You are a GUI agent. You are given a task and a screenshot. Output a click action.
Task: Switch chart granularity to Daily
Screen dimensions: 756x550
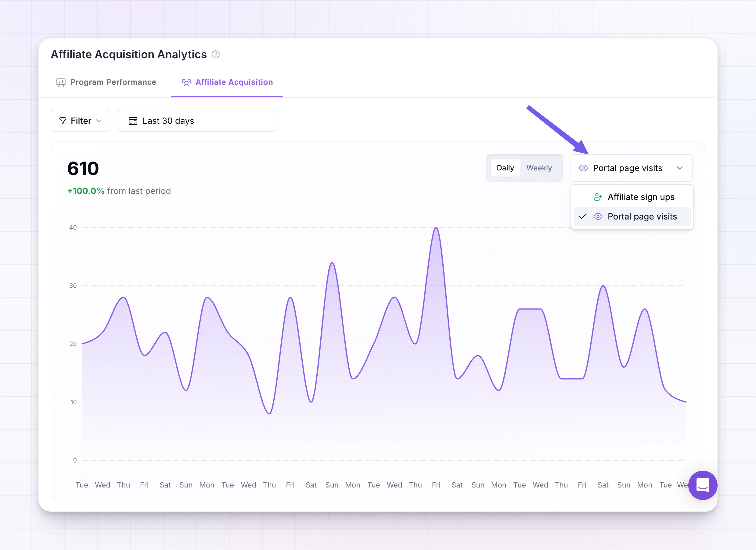pos(505,168)
